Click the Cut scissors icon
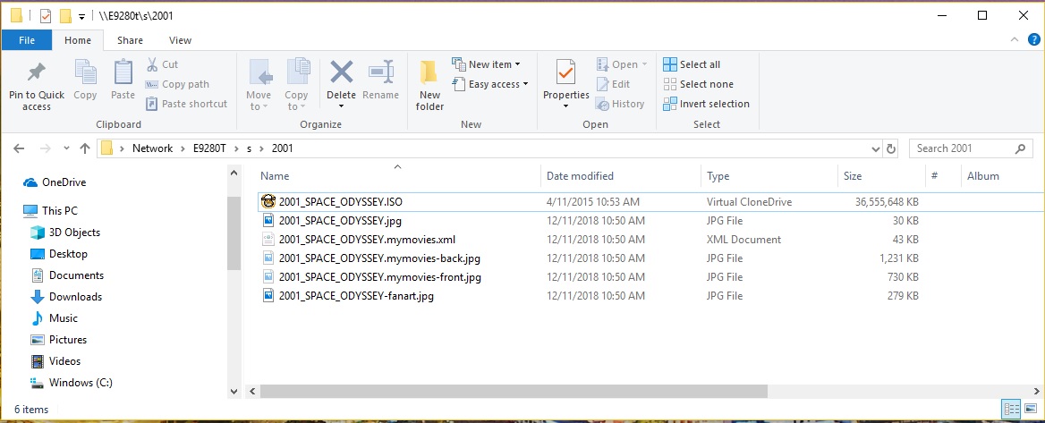 point(152,64)
